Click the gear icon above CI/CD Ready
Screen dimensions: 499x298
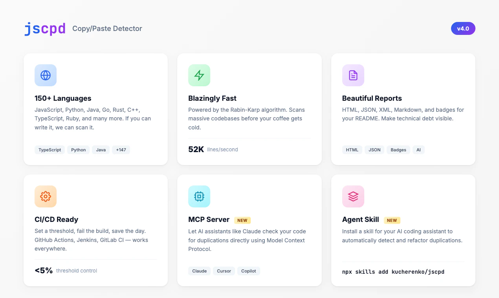point(46,196)
